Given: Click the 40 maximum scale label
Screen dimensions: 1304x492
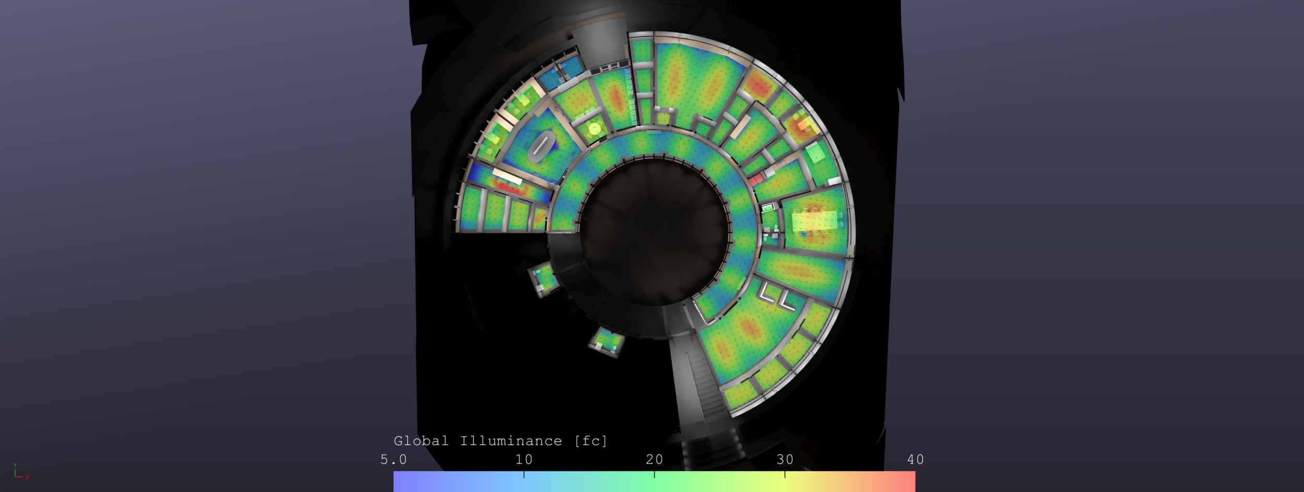Looking at the screenshot, I should coord(915,460).
